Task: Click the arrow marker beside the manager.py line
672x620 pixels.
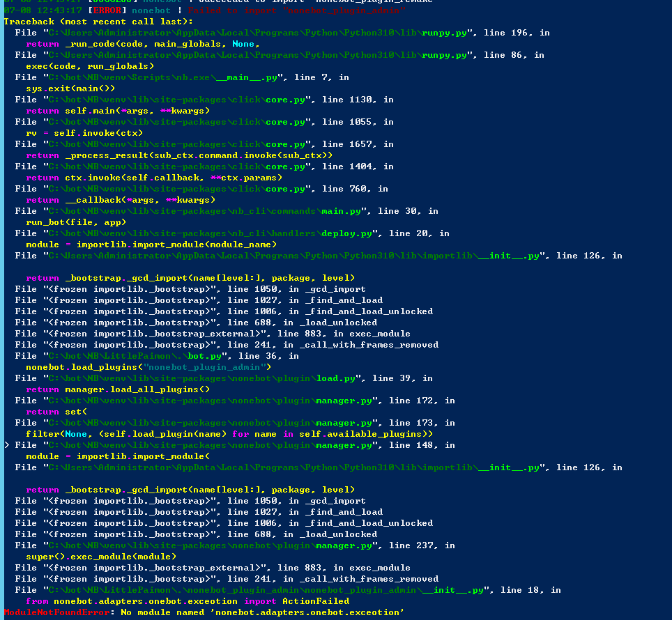Action: [x=4, y=444]
